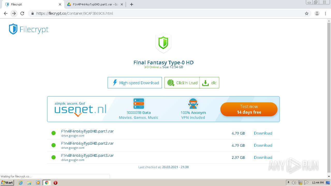
Task: Open Chrome three-dot menu
Action: coord(325,13)
